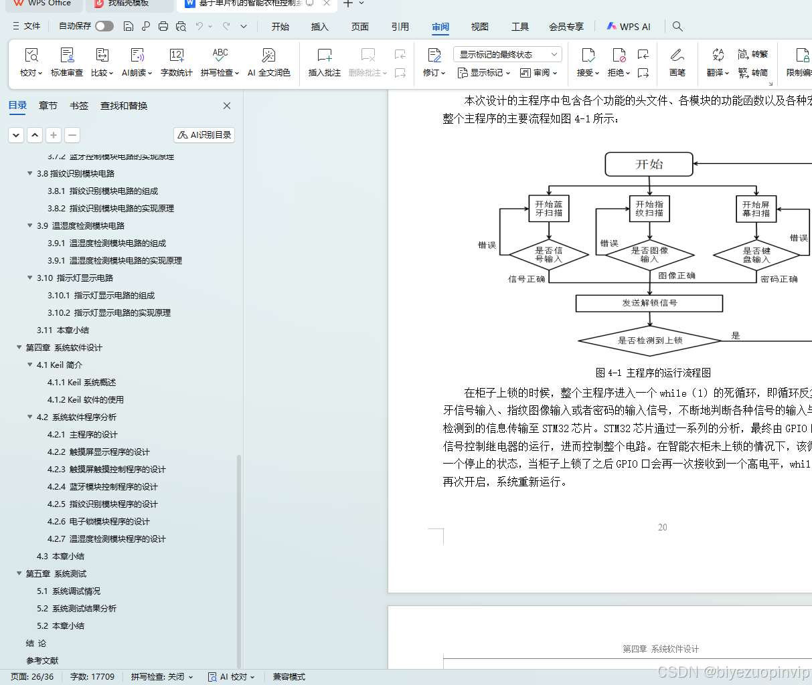This screenshot has width=812, height=685.
Task: Collapse the 第四章 系统软件设计 tree node
Action: click(x=19, y=347)
